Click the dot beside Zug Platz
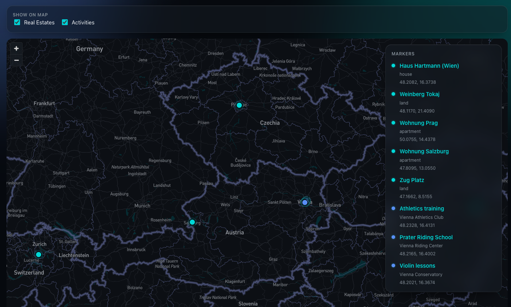 coord(393,180)
